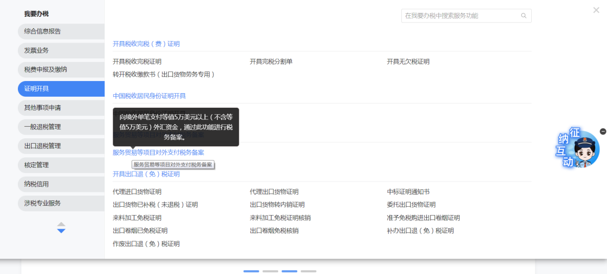Open 代理进口货物证明 link
Screen dimensions: 607x274
coord(137,192)
